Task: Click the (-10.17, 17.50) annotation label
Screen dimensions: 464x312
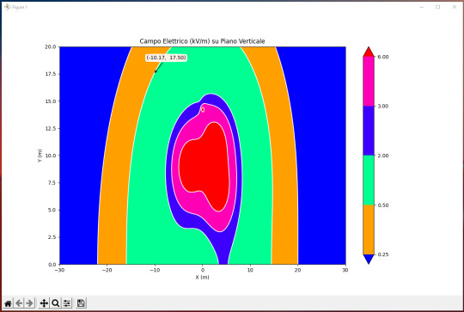Action: pyautogui.click(x=166, y=58)
